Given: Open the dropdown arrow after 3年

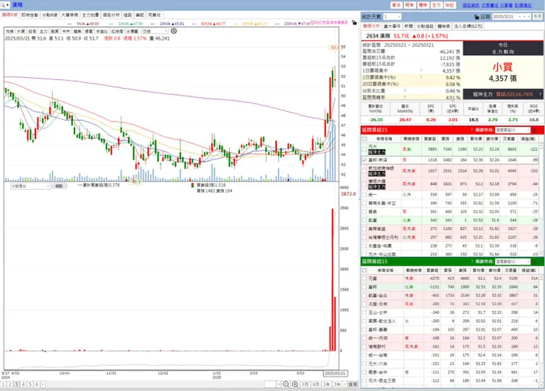Looking at the screenshot, I should (345, 384).
